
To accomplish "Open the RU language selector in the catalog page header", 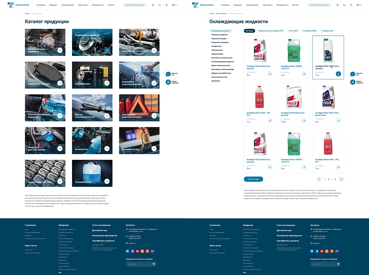I will point(174,5).
